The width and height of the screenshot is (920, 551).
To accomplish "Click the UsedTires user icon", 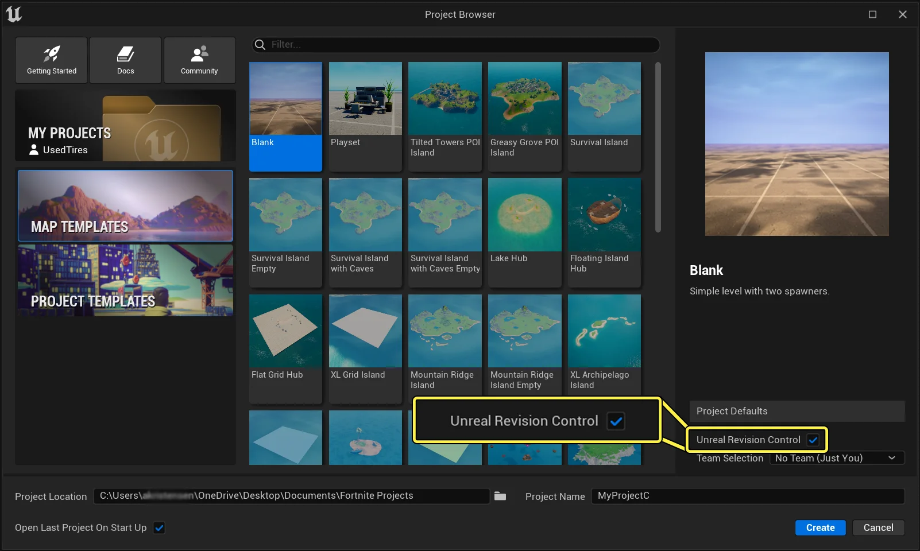I will [34, 150].
